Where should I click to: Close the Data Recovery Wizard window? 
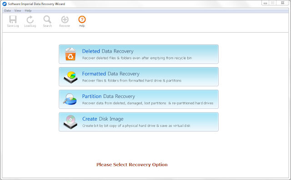[282, 3]
